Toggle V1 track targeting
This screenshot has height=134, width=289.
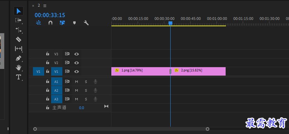tap(57, 72)
